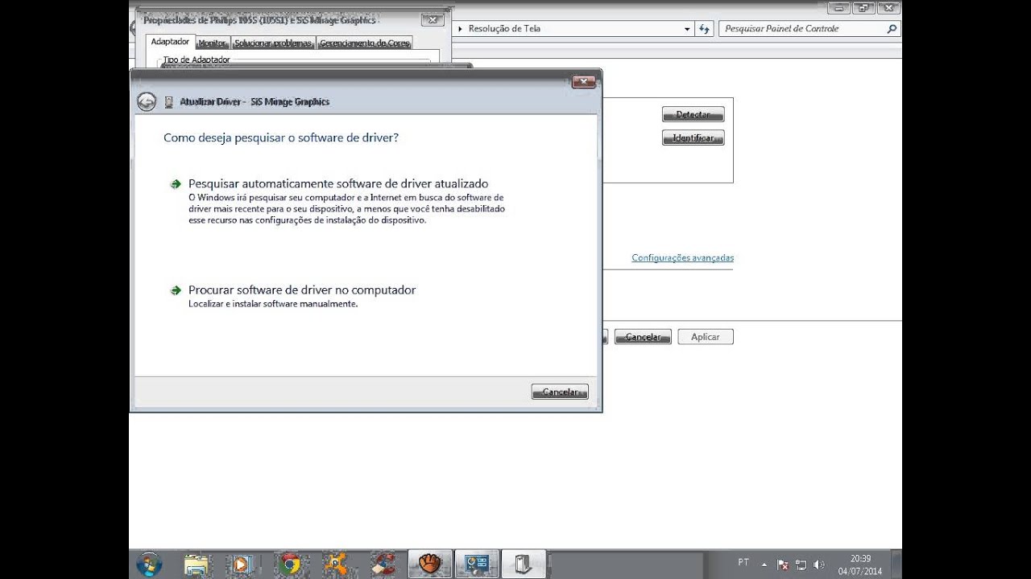Click the back arrow in Atualizar Driver wizard
This screenshot has width=1031, height=579.
pos(146,101)
